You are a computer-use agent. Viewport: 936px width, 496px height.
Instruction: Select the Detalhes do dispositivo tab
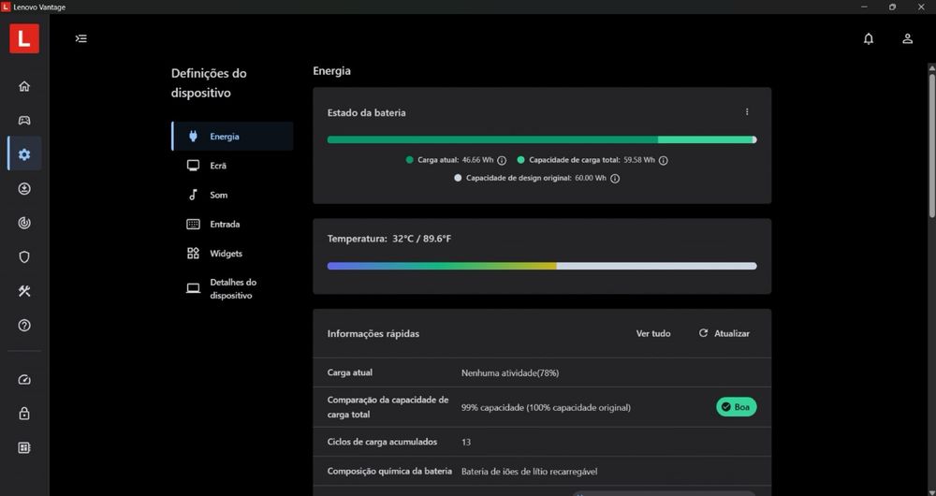point(232,289)
